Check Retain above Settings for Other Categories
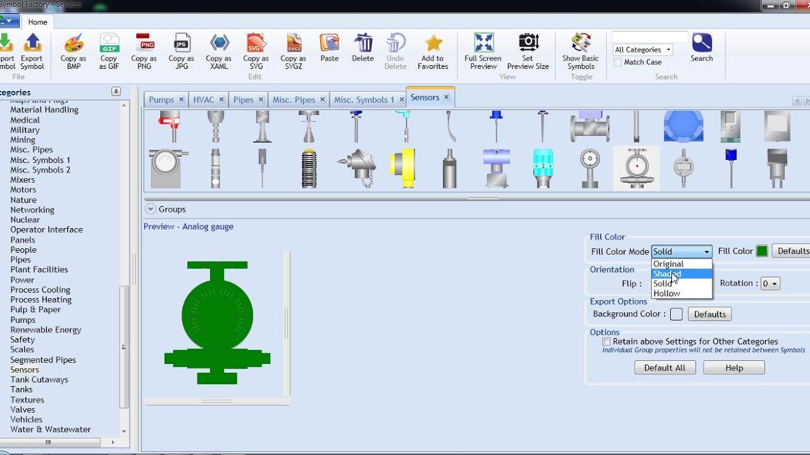810x455 pixels. tap(606, 341)
